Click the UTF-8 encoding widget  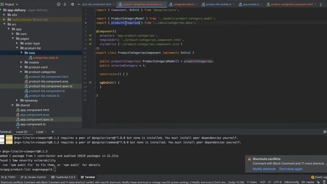tap(277, 182)
